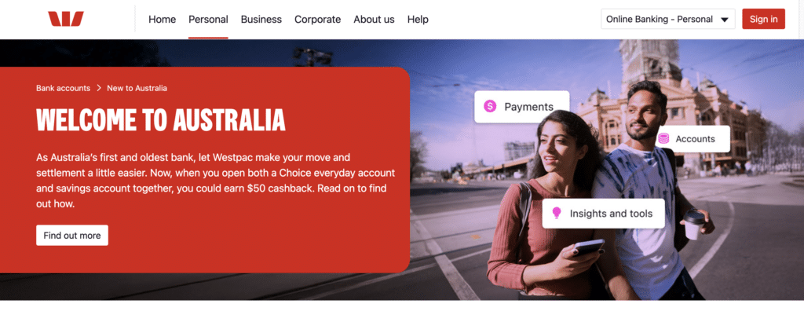Image resolution: width=804 pixels, height=311 pixels.
Task: Click the pink coins Accounts icon
Action: pos(663,138)
